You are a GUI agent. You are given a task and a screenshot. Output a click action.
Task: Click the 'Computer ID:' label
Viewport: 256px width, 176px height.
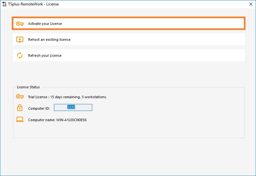click(x=39, y=108)
